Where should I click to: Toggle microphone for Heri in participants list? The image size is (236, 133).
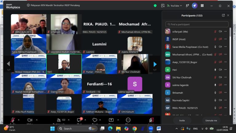point(215,70)
